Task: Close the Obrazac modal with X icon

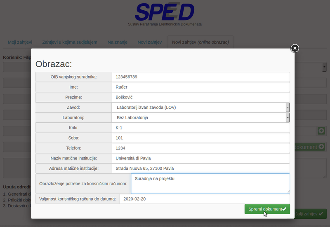Action: (x=295, y=48)
